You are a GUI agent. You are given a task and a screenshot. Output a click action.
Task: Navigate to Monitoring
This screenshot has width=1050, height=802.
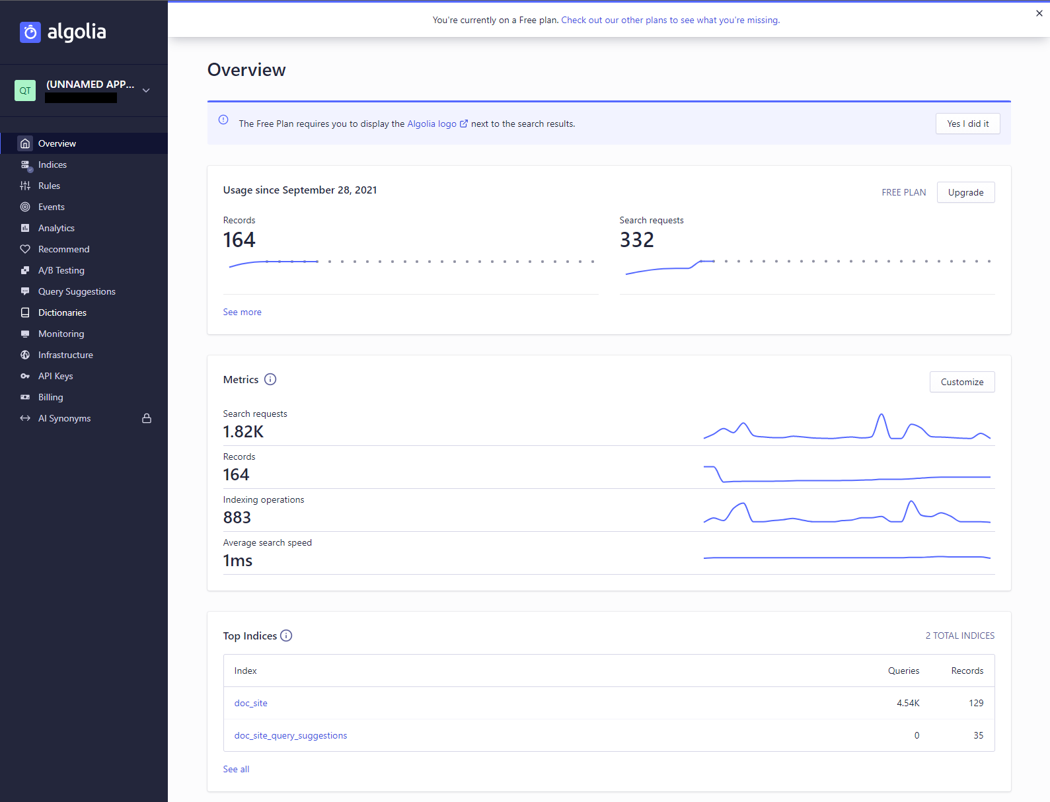pyautogui.click(x=84, y=334)
